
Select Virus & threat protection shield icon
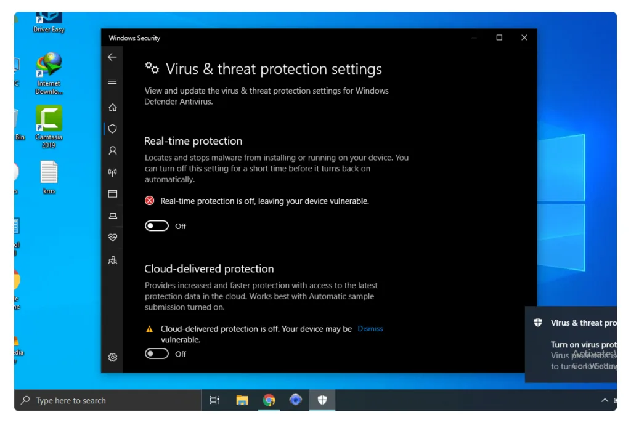[x=113, y=129]
